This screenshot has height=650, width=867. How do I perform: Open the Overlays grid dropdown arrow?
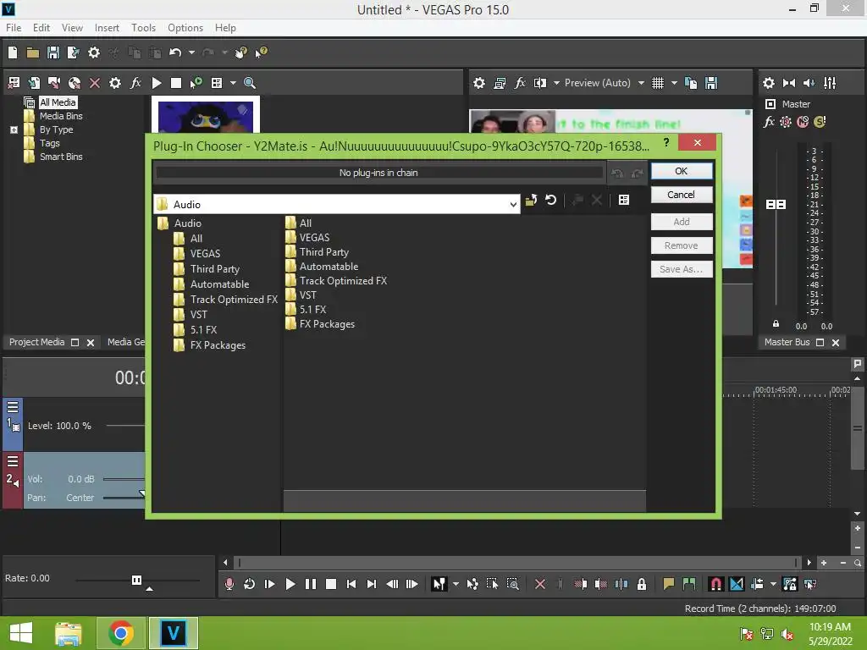[674, 83]
